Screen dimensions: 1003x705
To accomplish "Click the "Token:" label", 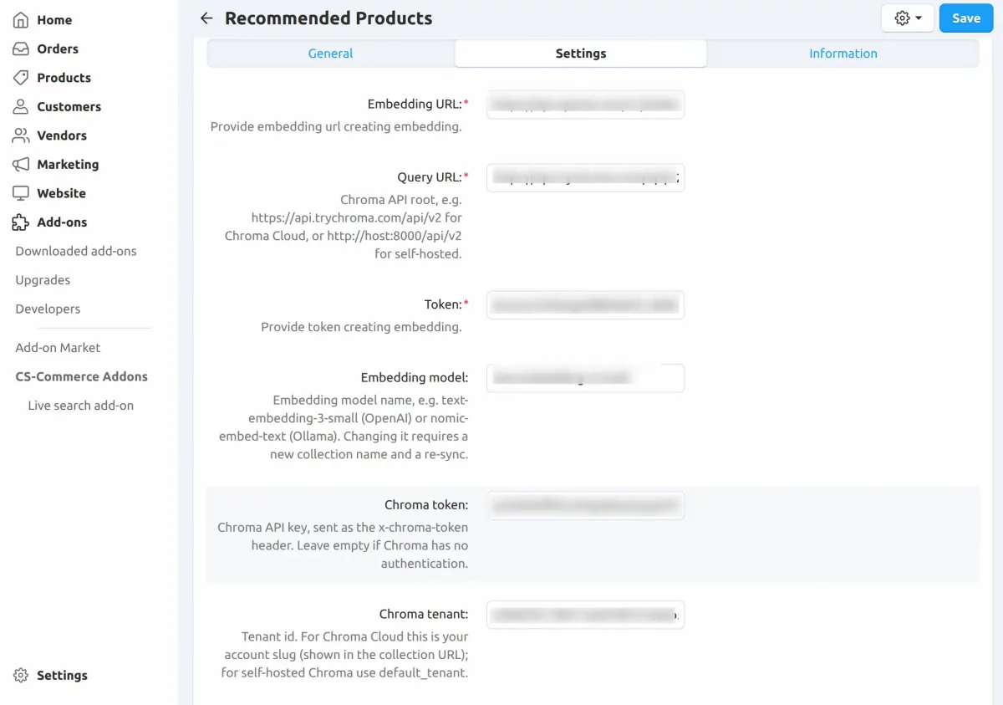I will coord(443,305).
